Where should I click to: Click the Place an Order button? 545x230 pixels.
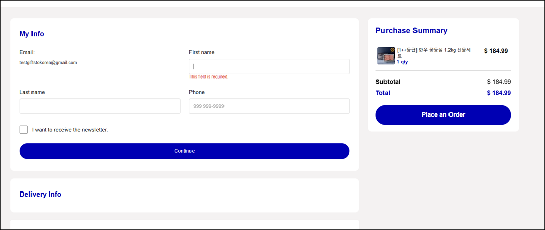(443, 114)
